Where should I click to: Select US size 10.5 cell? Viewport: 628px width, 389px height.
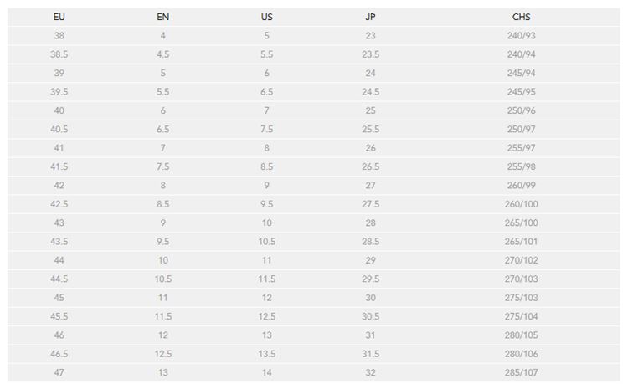pyautogui.click(x=267, y=242)
